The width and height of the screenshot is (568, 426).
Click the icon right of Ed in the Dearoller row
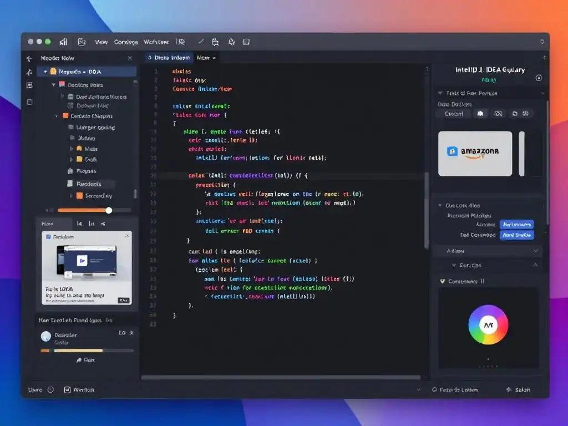[x=131, y=333]
